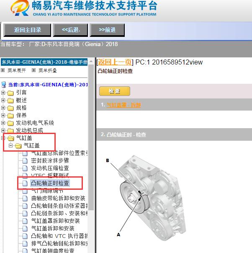Collapse all menus with 菜单折叠

pos(48,70)
